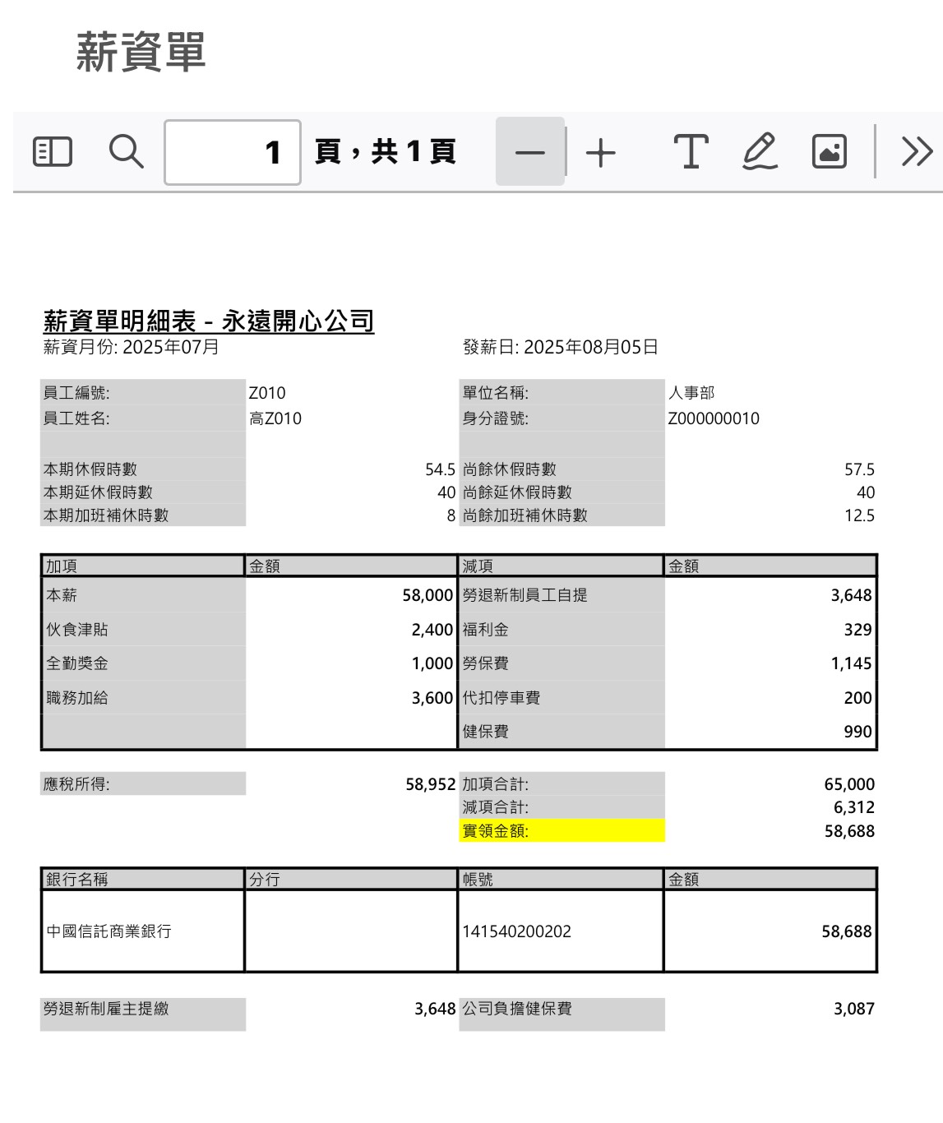Select the pen drawing tool
Image resolution: width=943 pixels, height=1123 pixels.
(760, 152)
